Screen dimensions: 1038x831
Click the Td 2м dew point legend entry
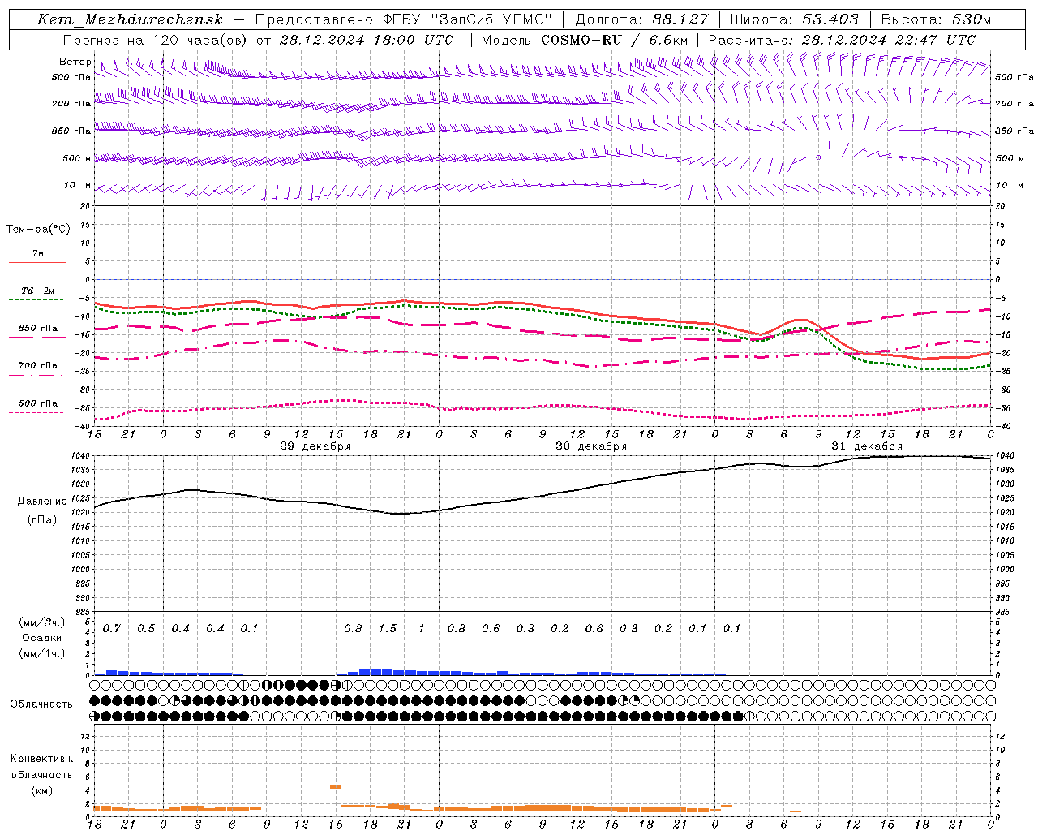pyautogui.click(x=38, y=291)
